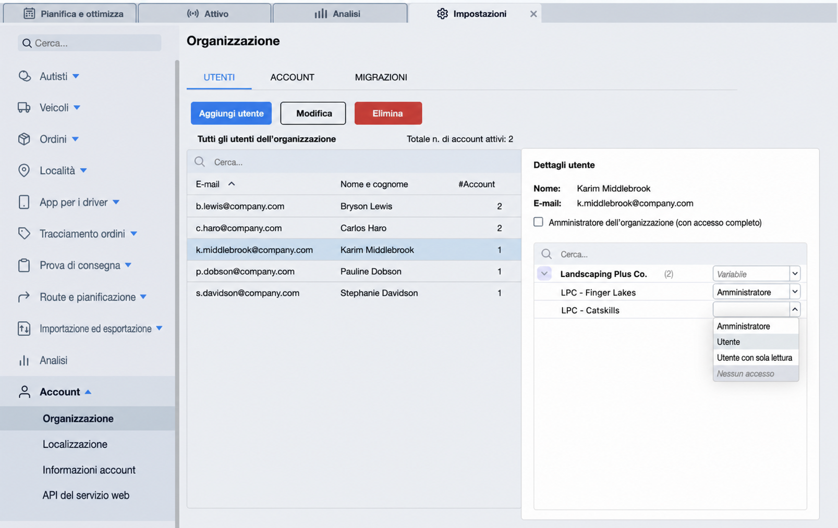Image resolution: width=838 pixels, height=528 pixels.
Task: Expand the Località sidebar menu arrow
Action: pyautogui.click(x=83, y=170)
